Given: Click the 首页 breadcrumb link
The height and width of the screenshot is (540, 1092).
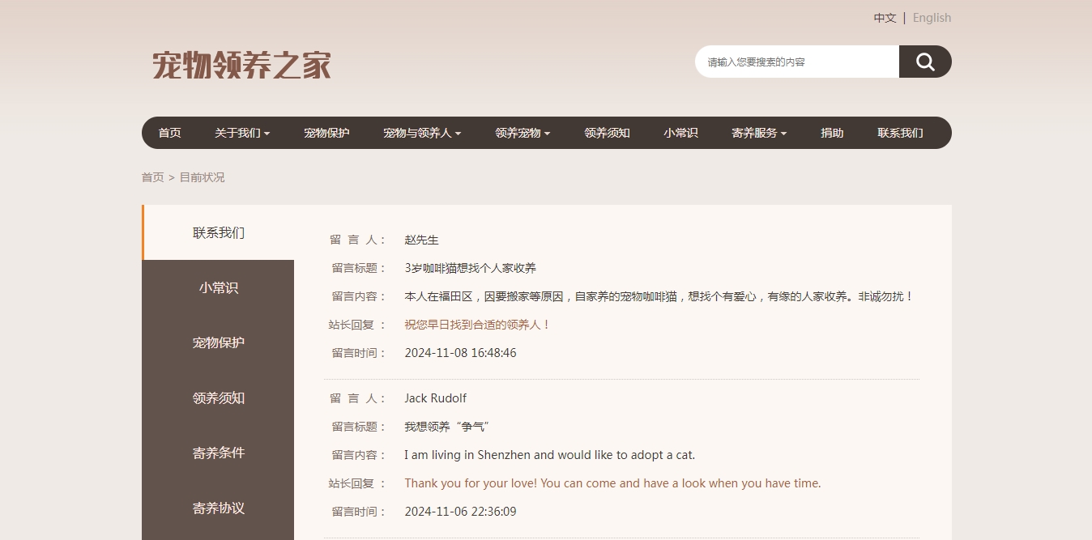Looking at the screenshot, I should pyautogui.click(x=152, y=177).
